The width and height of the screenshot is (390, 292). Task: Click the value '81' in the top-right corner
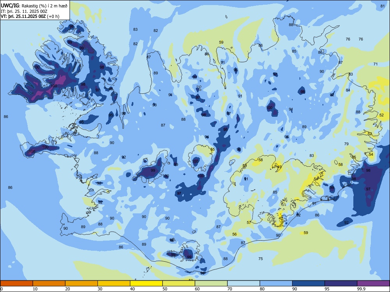point(383,6)
